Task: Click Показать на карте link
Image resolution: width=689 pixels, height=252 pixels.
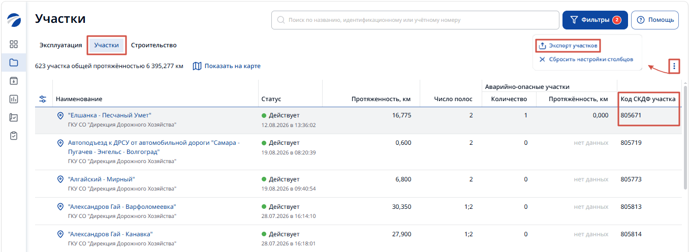Action: [227, 66]
